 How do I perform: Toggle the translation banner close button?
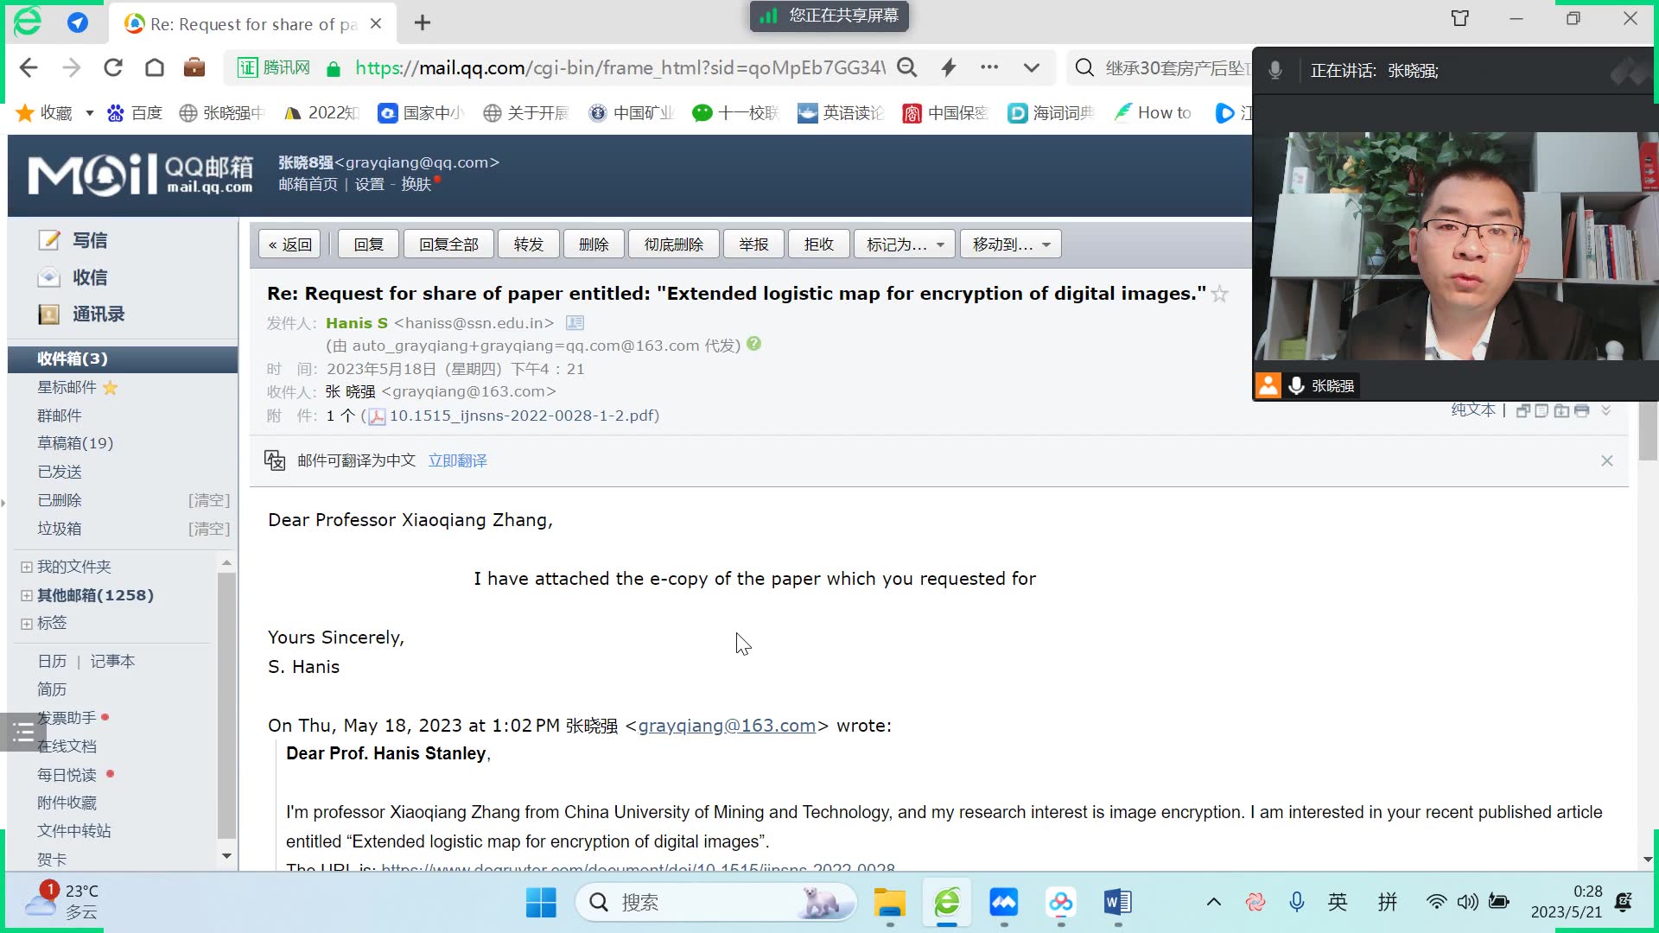tap(1606, 460)
